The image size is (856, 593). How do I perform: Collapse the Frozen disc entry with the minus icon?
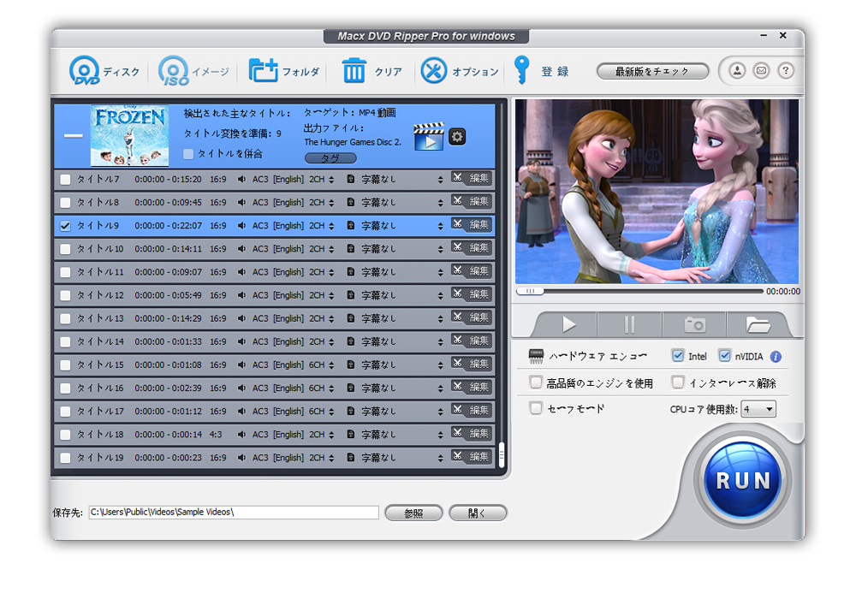[x=73, y=136]
